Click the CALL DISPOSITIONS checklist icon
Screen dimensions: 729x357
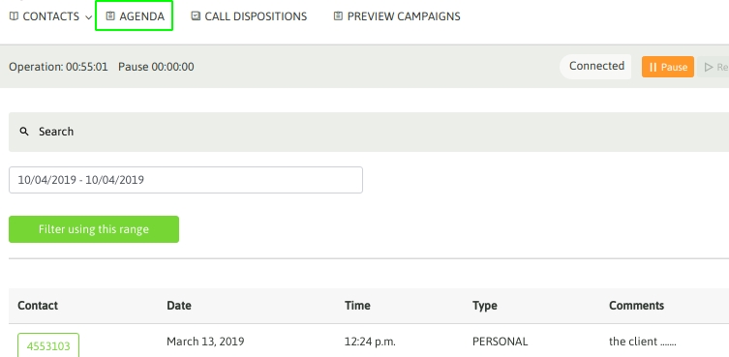pos(196,16)
